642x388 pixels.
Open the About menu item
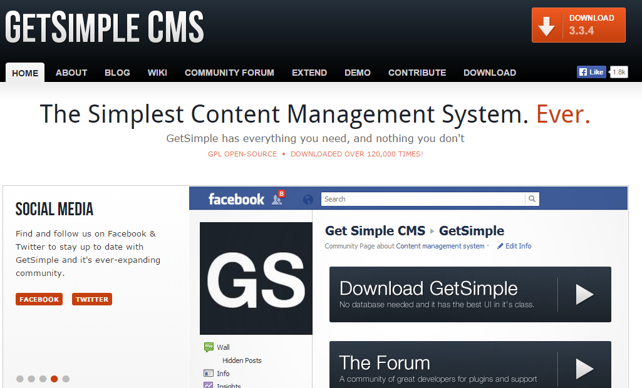[71, 73]
